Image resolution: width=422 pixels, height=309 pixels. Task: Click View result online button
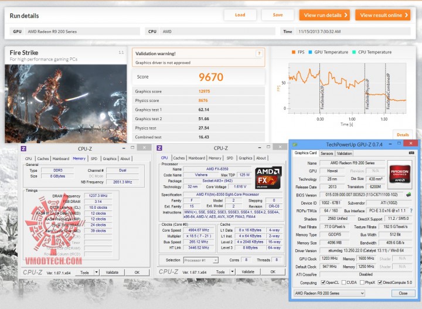383,15
